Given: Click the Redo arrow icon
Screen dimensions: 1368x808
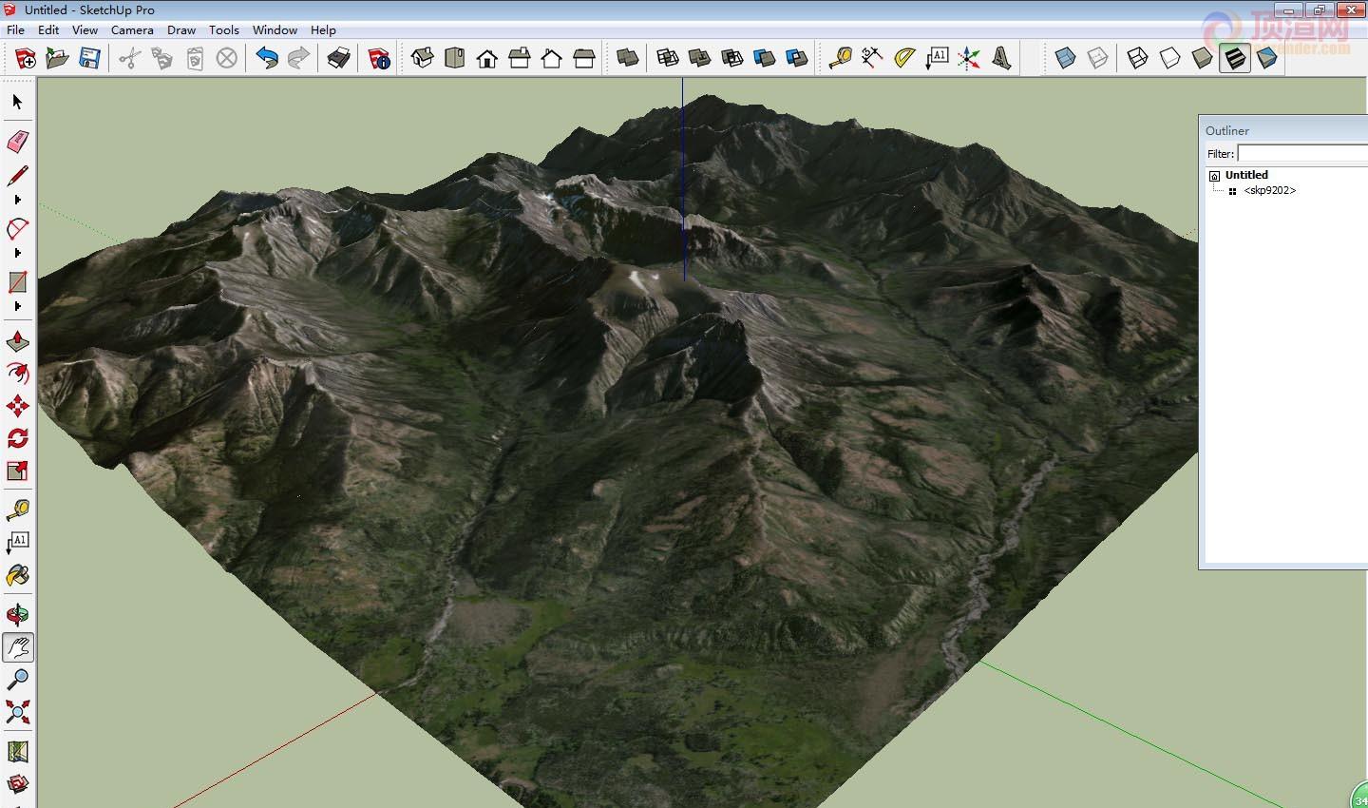Looking at the screenshot, I should point(299,59).
